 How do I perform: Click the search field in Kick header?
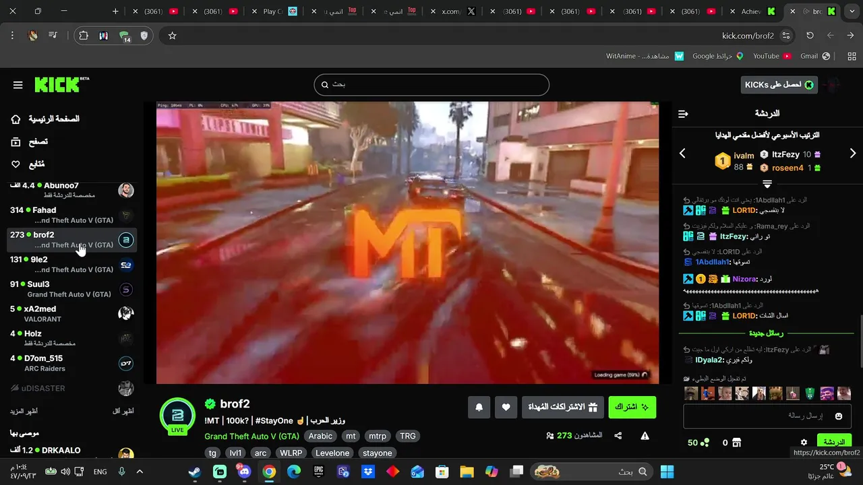(x=431, y=85)
